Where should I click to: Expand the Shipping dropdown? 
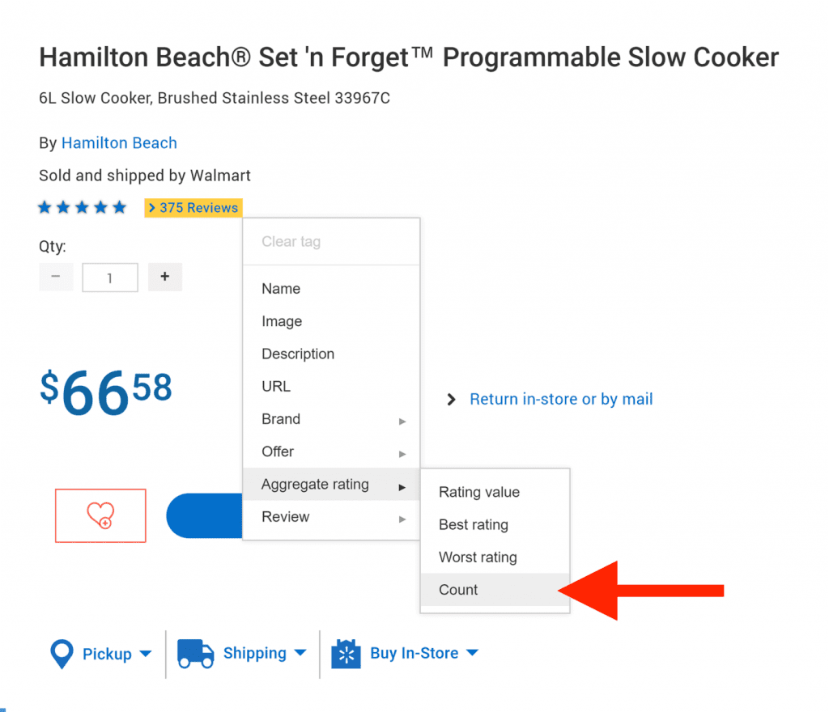pos(300,653)
